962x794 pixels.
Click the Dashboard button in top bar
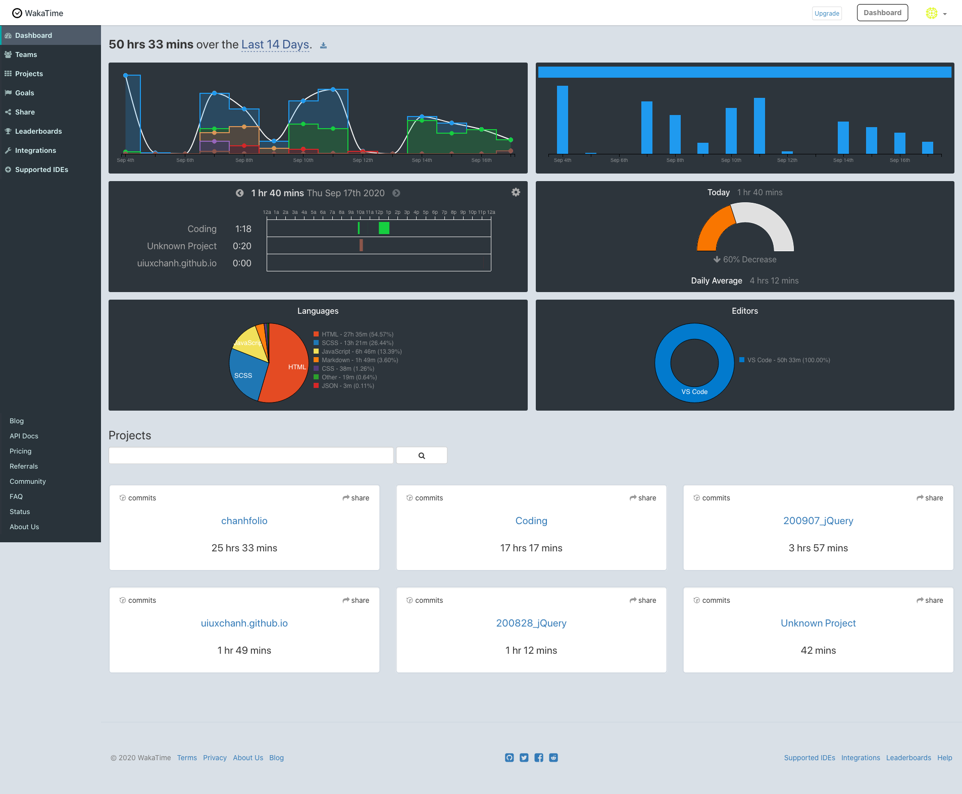tap(882, 13)
